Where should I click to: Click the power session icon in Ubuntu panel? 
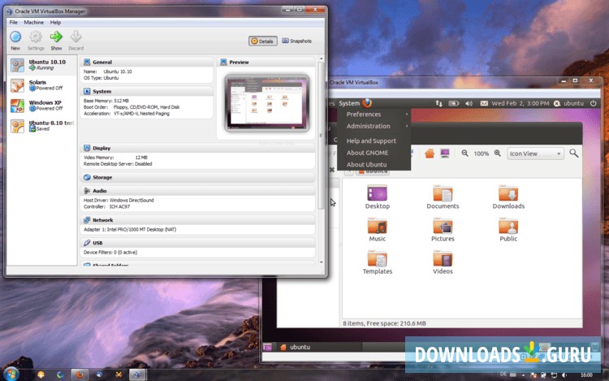point(593,103)
